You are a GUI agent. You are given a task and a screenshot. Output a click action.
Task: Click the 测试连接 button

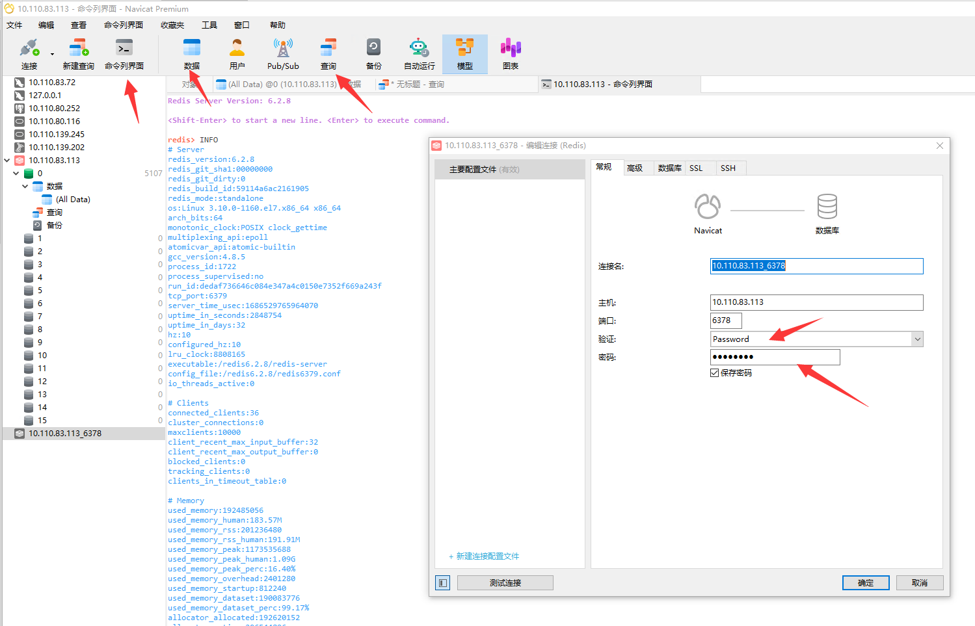click(x=505, y=582)
